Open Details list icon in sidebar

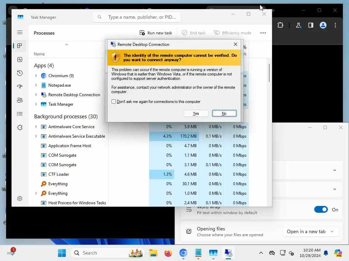tap(20, 114)
